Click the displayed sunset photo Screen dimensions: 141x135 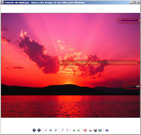coord(70,65)
